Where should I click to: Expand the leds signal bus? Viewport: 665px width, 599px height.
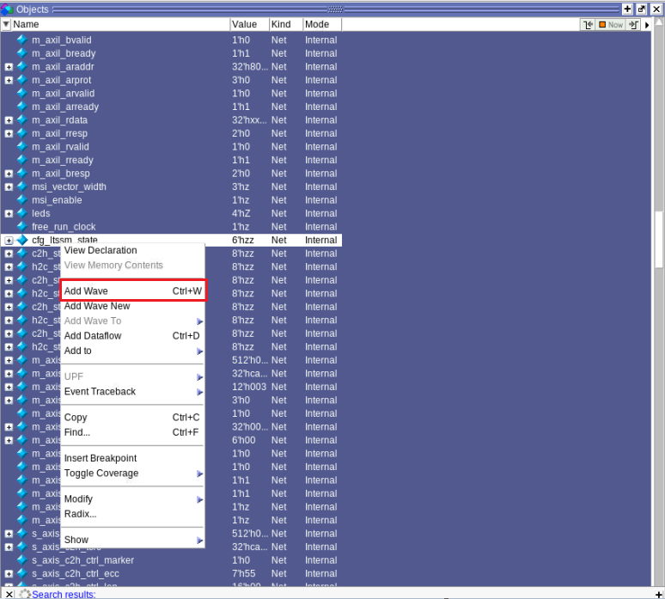tap(9, 214)
